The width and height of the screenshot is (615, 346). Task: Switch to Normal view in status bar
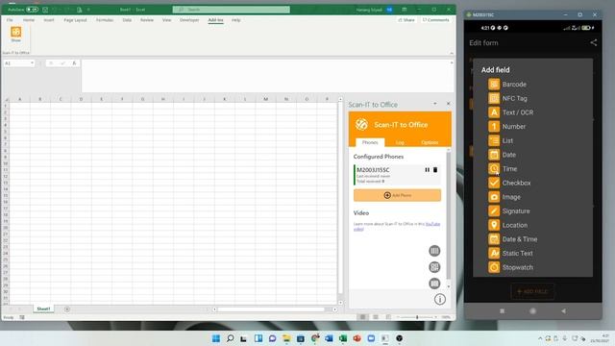(x=363, y=317)
